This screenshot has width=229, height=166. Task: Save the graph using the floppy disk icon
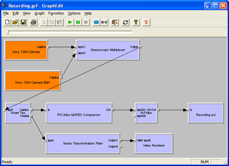pos(23,22)
